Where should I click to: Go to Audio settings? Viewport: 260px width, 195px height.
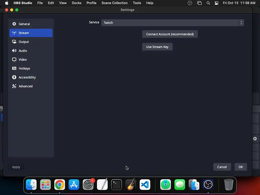[31, 51]
